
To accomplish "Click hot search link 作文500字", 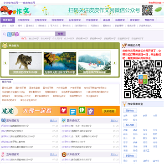I will coord(57,39).
